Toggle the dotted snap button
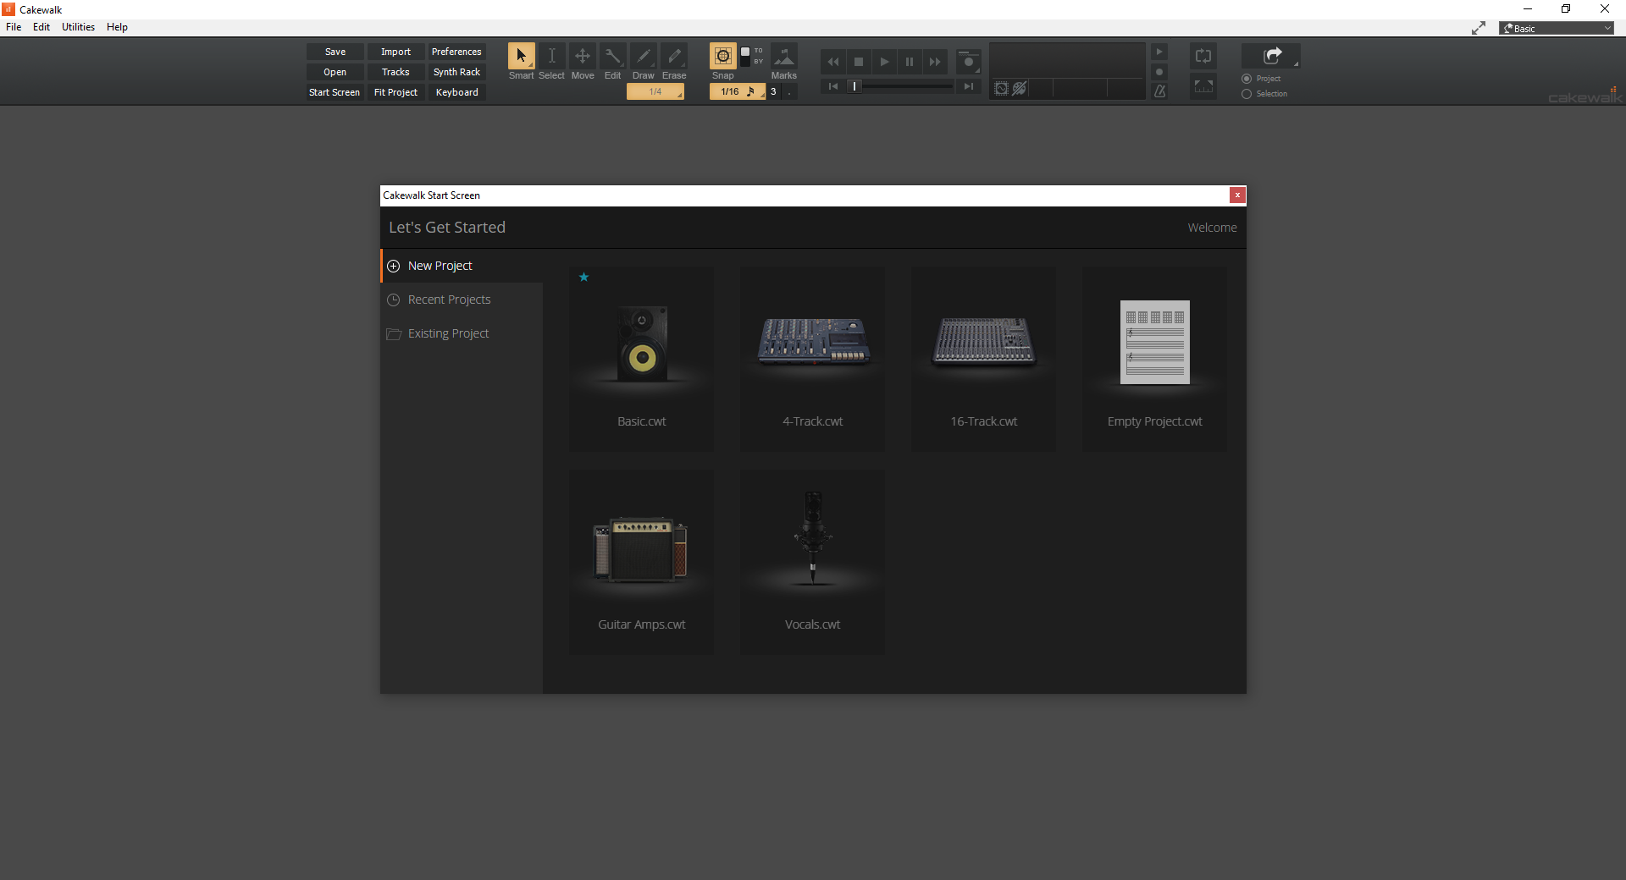Image resolution: width=1626 pixels, height=880 pixels. click(789, 91)
